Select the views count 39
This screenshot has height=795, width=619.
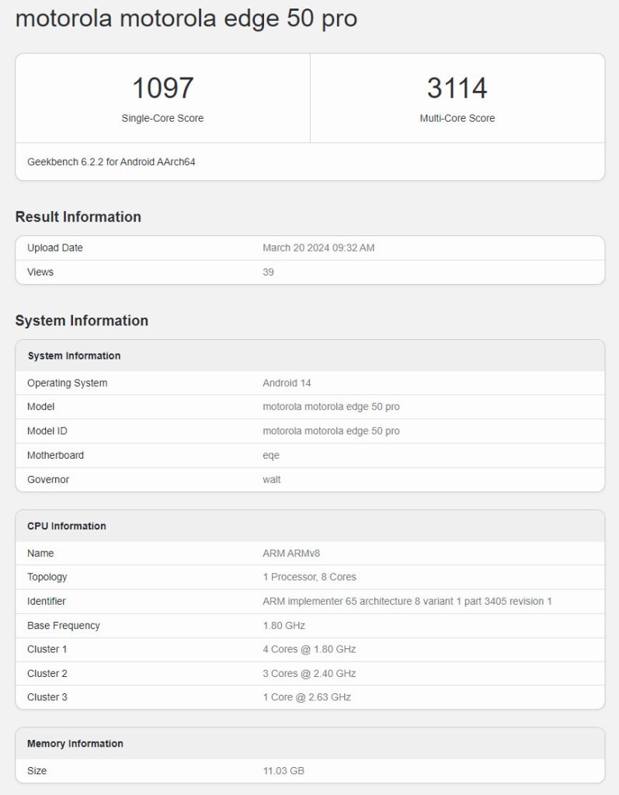pyautogui.click(x=269, y=273)
